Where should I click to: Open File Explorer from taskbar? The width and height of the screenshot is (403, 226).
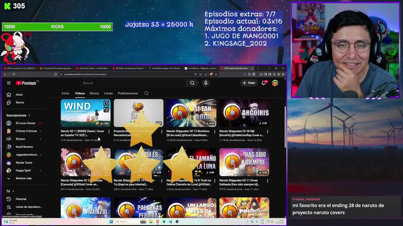(151, 222)
